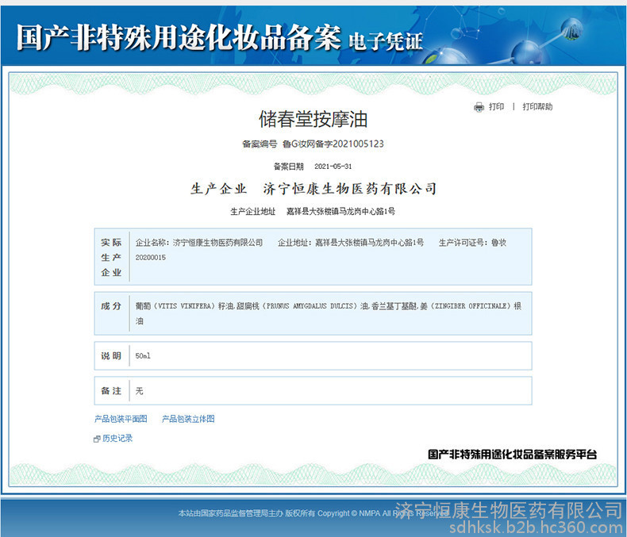Click the 备案编号 label
627x537 pixels.
tap(260, 144)
